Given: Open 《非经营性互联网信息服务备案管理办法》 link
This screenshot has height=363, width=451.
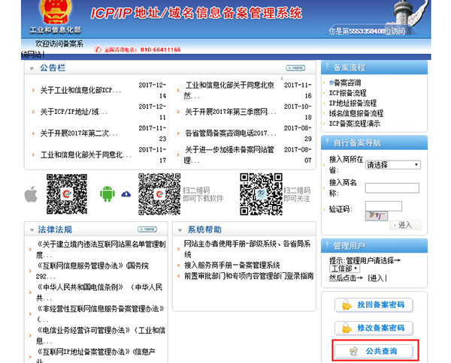Looking at the screenshot, I should click(101, 314).
